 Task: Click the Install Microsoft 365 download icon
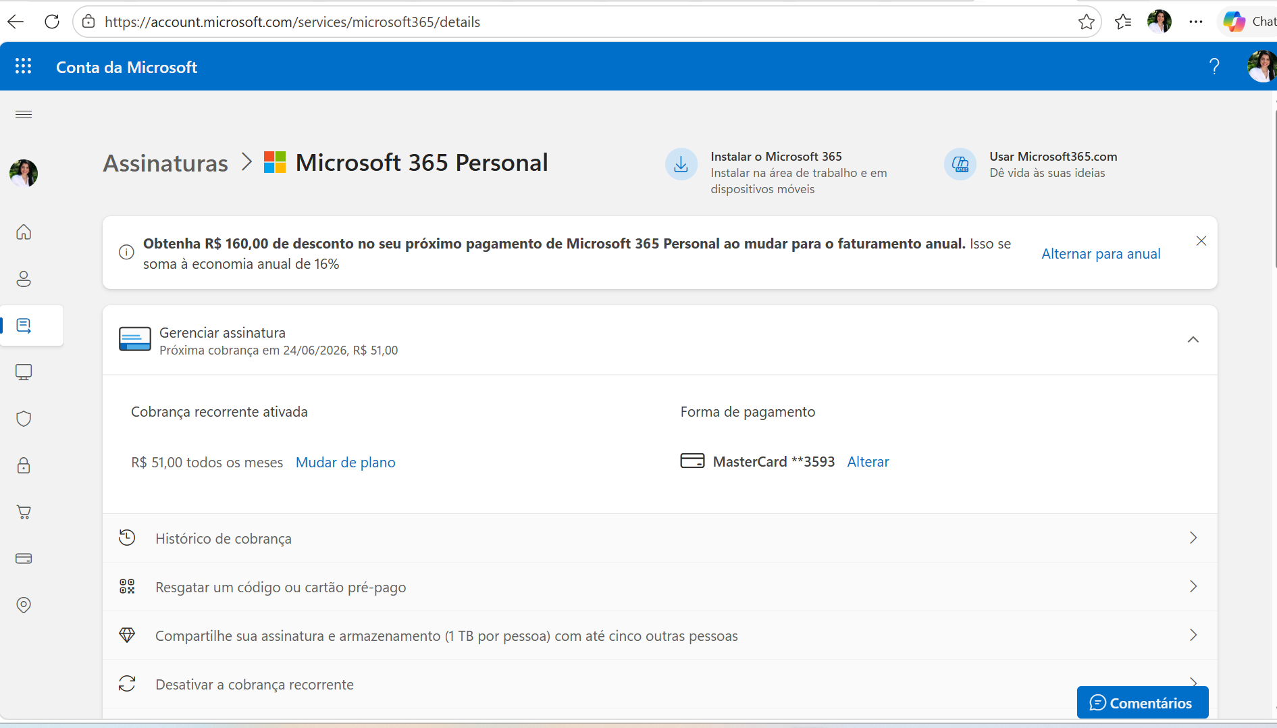tap(681, 164)
